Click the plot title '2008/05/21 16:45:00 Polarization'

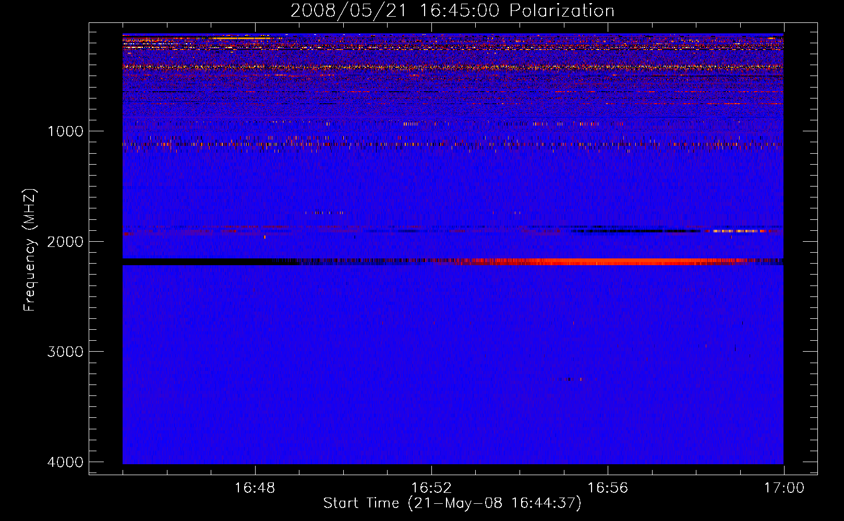[x=452, y=10]
